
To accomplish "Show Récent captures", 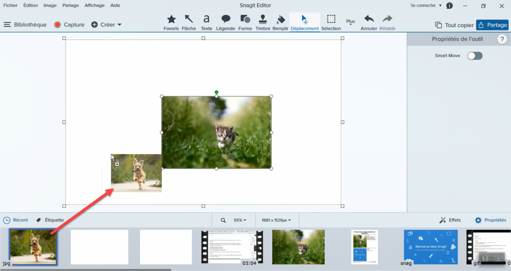I will tap(16, 220).
